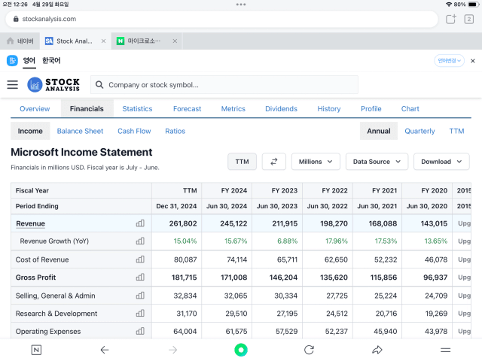This screenshot has width=482, height=361.
Task: Show chart for Operating Expenses row
Action: coord(140,331)
